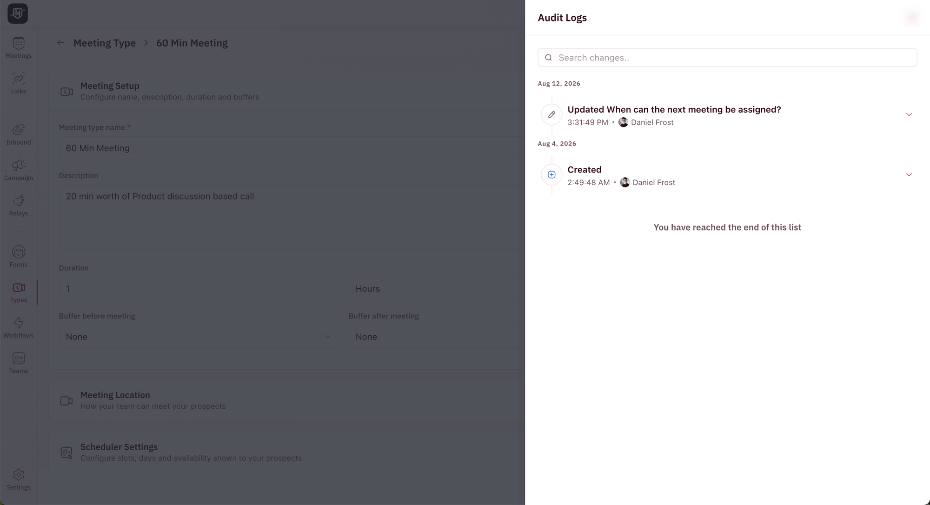Screen dimensions: 930x505
Task: Click Daniel Frost on the Updated entry
Action: point(652,122)
